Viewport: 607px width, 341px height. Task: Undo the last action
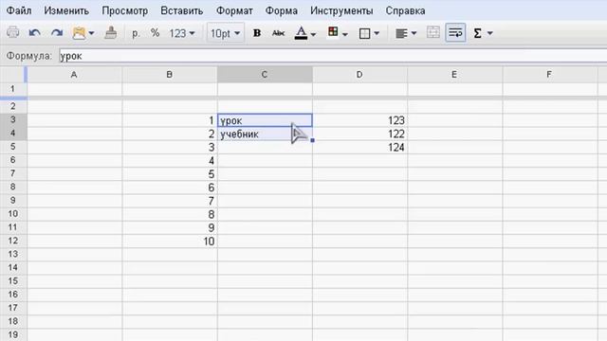pos(35,33)
